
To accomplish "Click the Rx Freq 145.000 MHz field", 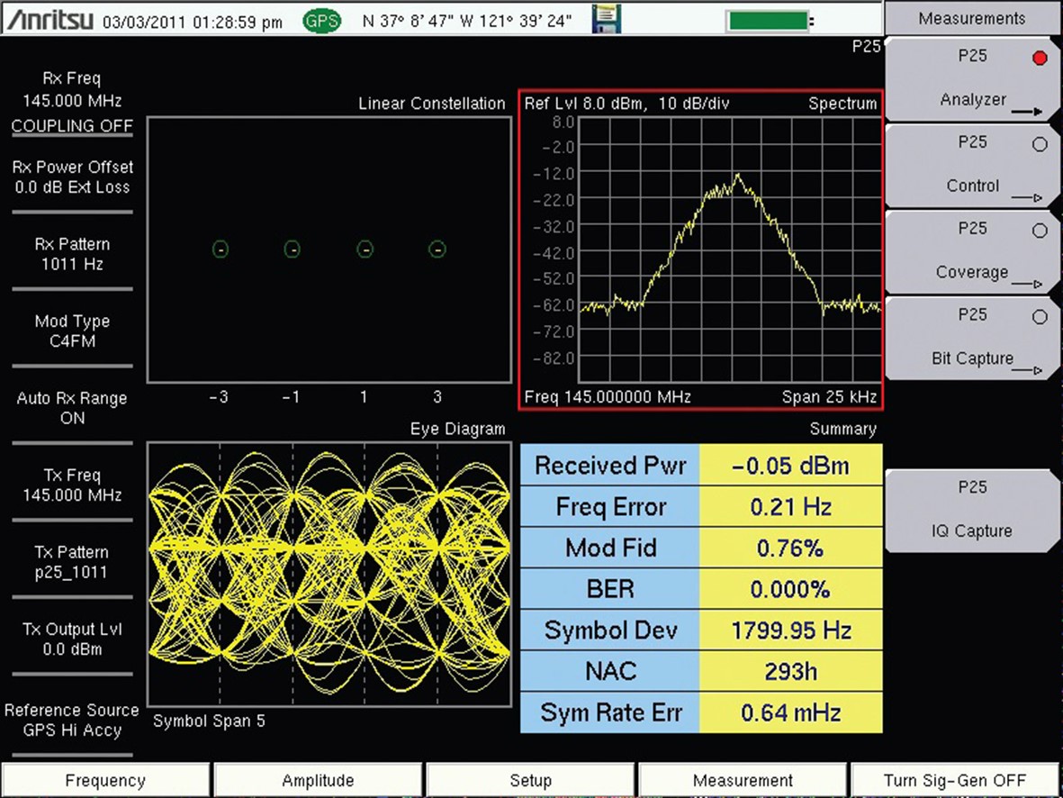I will click(x=72, y=90).
